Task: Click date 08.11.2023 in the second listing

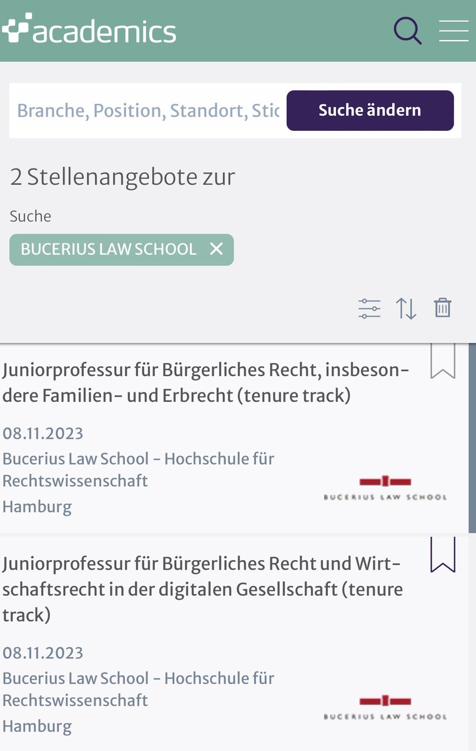Action: coord(43,653)
